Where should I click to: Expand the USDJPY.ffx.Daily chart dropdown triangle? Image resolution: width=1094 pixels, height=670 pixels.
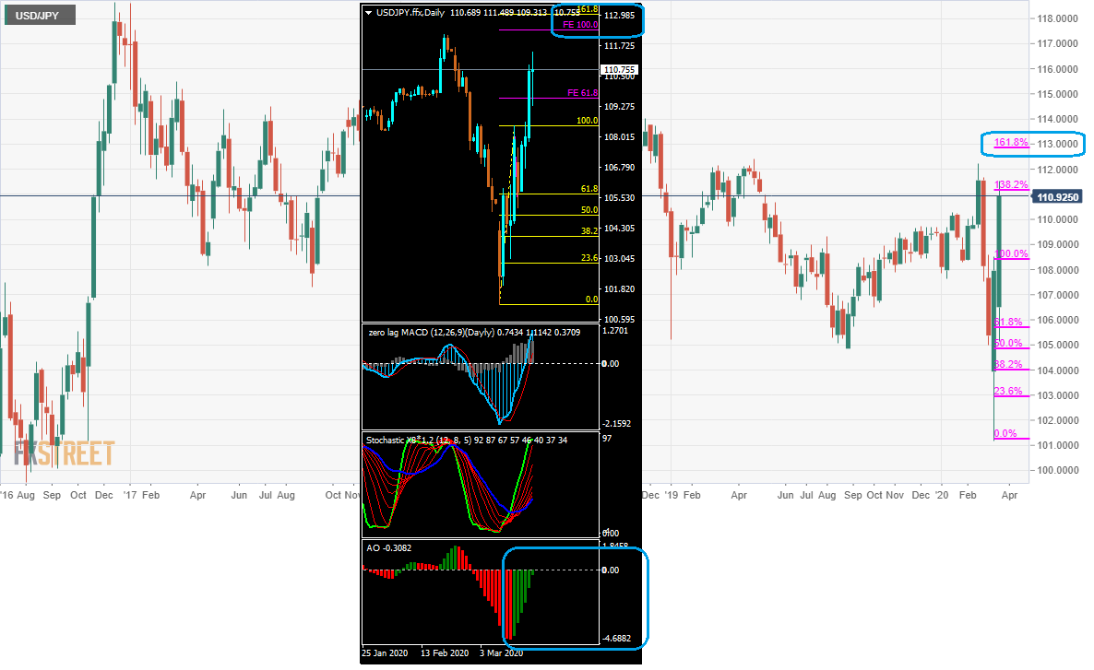click(368, 13)
